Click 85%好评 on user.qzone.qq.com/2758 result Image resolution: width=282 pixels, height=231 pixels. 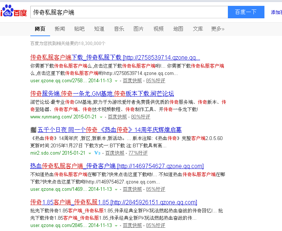(x=155, y=81)
